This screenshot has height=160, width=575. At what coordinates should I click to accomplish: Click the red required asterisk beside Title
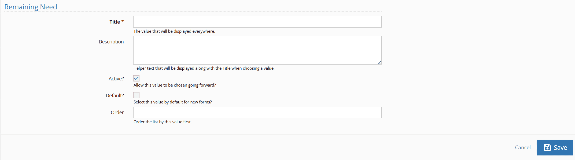pos(123,21)
